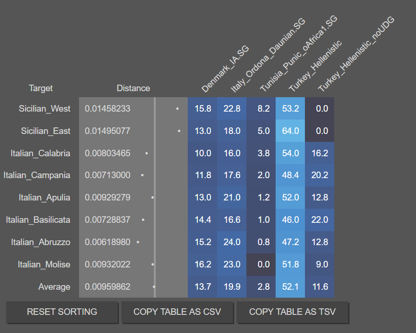Click the RESET SORTING button

click(x=62, y=312)
